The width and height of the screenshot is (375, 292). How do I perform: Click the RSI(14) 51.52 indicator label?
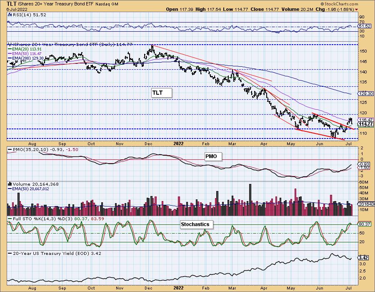(x=27, y=15)
